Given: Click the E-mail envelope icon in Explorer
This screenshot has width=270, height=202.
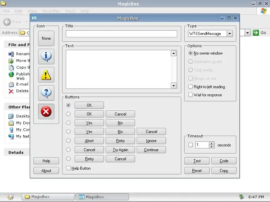Looking at the screenshot, I should click(x=11, y=85).
